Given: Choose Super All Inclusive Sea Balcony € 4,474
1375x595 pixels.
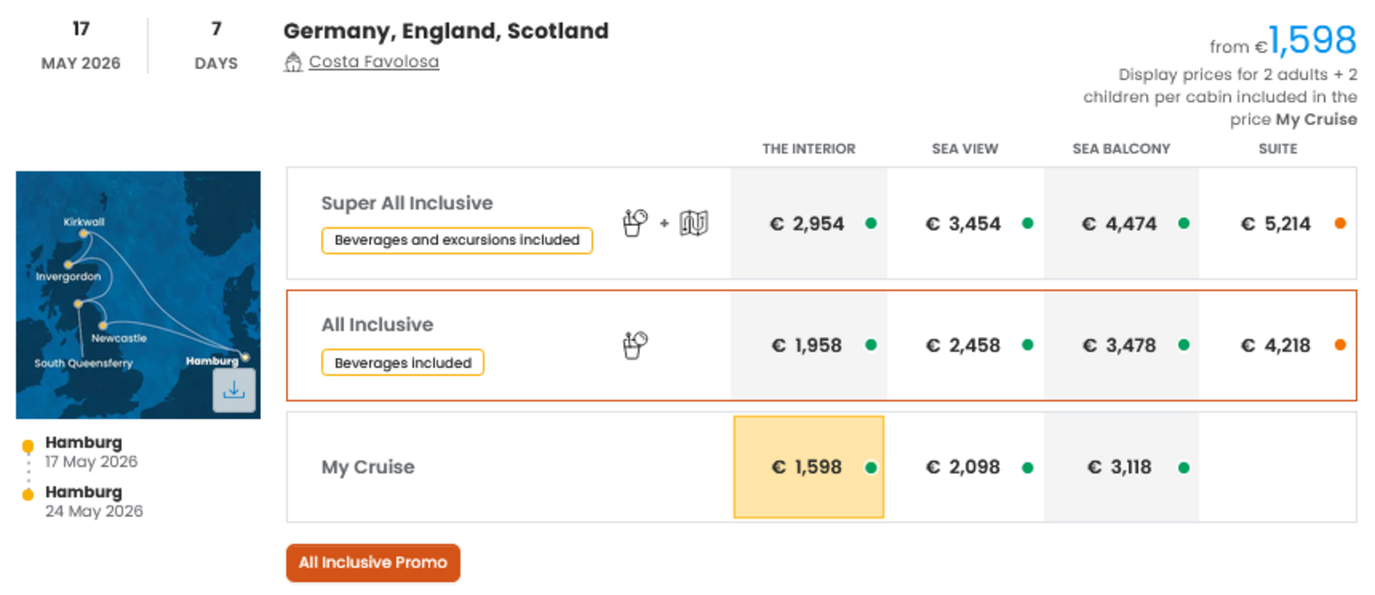Looking at the screenshot, I should coord(1119,223).
